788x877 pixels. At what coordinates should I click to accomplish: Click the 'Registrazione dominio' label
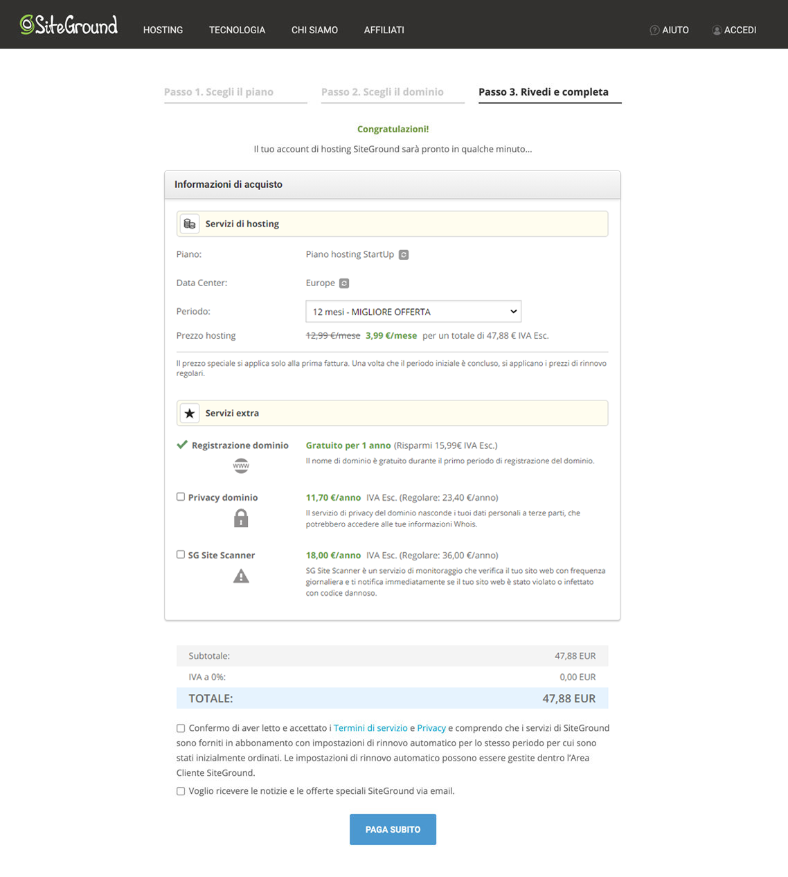pyautogui.click(x=240, y=445)
